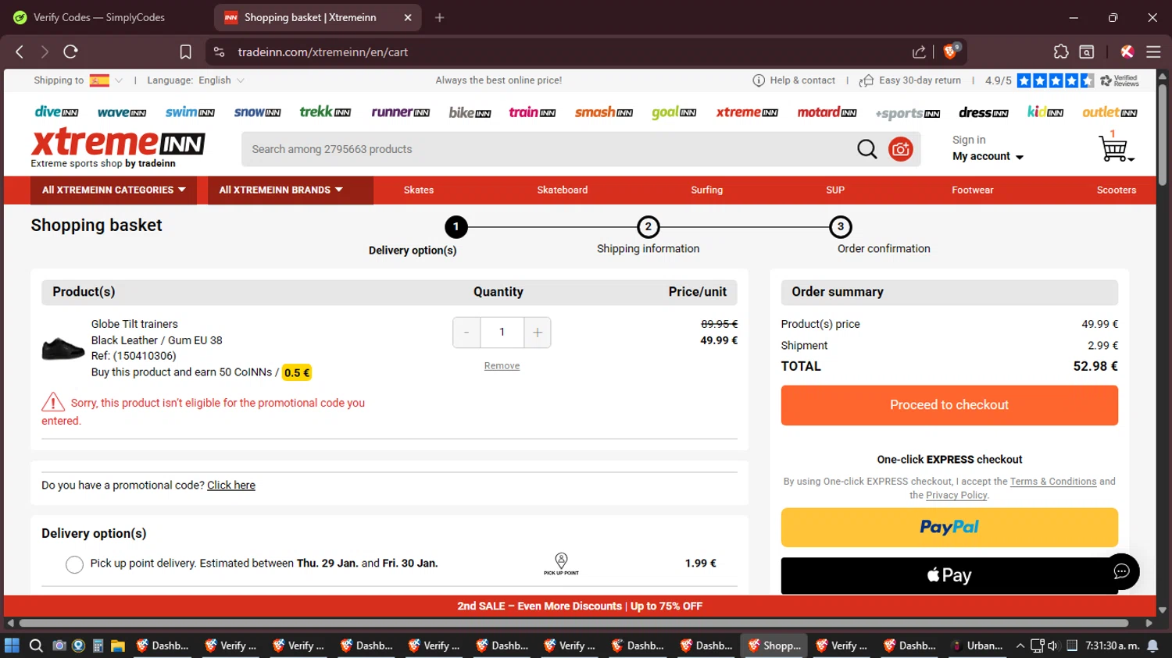The image size is (1172, 658).
Task: Switch to Urban taskbar window
Action: point(977,646)
